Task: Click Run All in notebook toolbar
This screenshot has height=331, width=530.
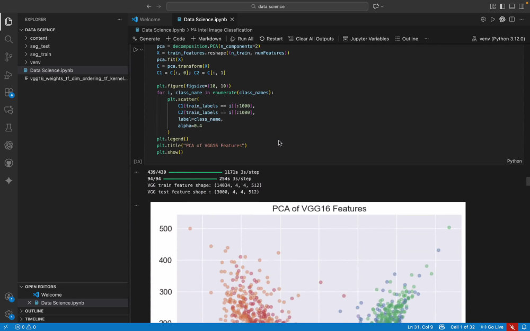Action: (242, 39)
